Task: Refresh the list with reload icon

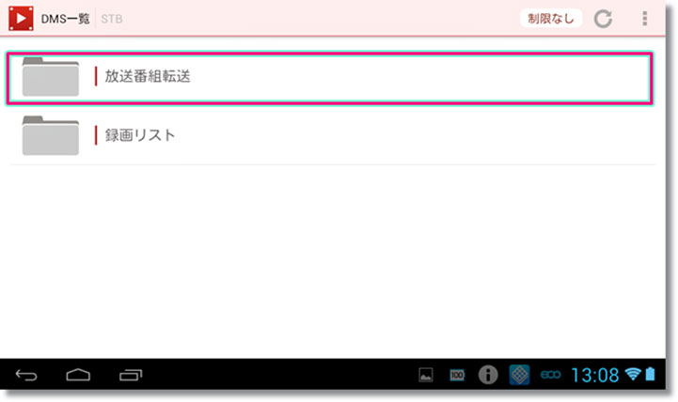Action: tap(603, 19)
